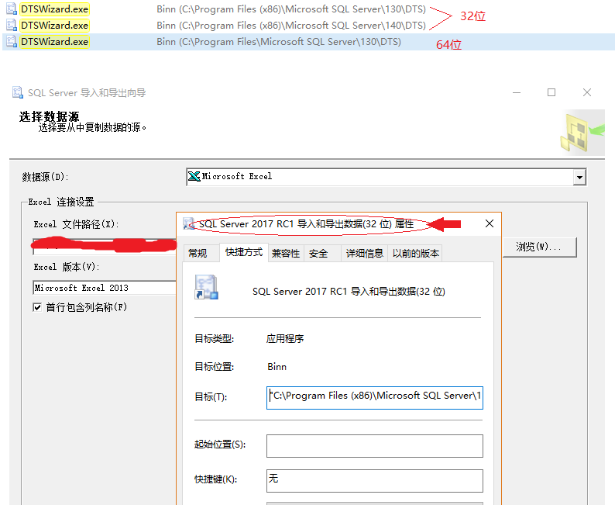615x505 pixels.
Task: Click the SQL Server import wizard title bar icon
Action: tap(18, 92)
